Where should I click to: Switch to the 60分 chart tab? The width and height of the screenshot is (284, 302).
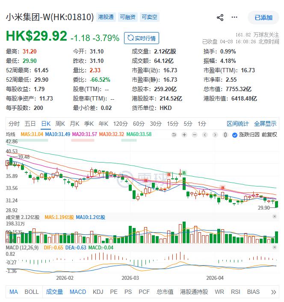pyautogui.click(x=139, y=124)
